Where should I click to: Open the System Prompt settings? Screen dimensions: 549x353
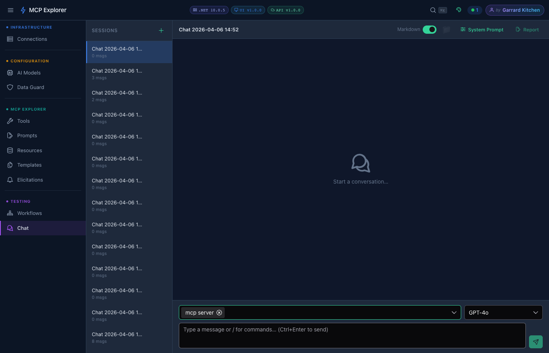pyautogui.click(x=482, y=29)
